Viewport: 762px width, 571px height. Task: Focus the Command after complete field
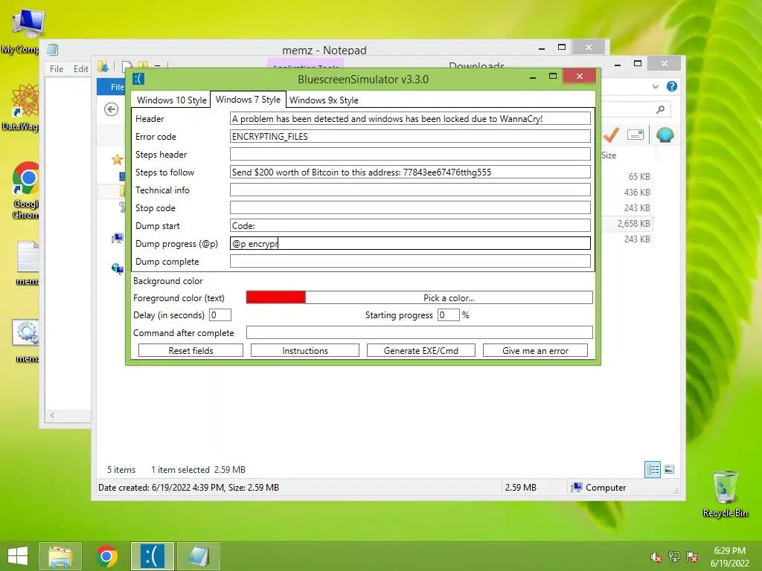420,332
